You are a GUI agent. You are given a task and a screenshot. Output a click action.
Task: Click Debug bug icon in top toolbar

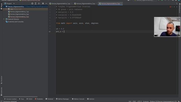[x=162, y=1]
